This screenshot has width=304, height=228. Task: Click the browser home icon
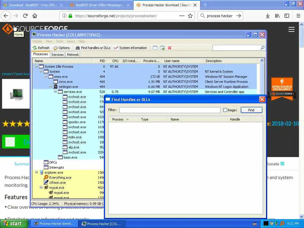tap(35, 16)
